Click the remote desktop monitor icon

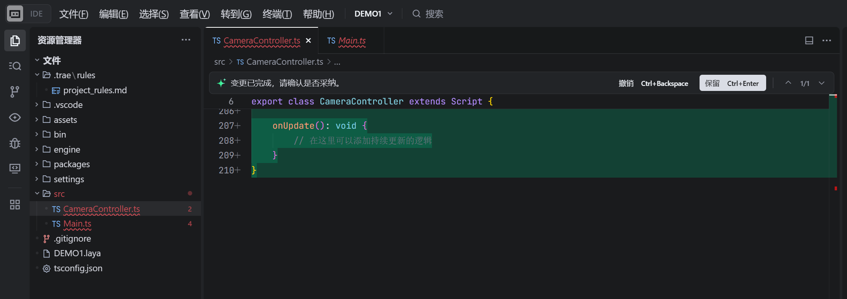coord(15,168)
